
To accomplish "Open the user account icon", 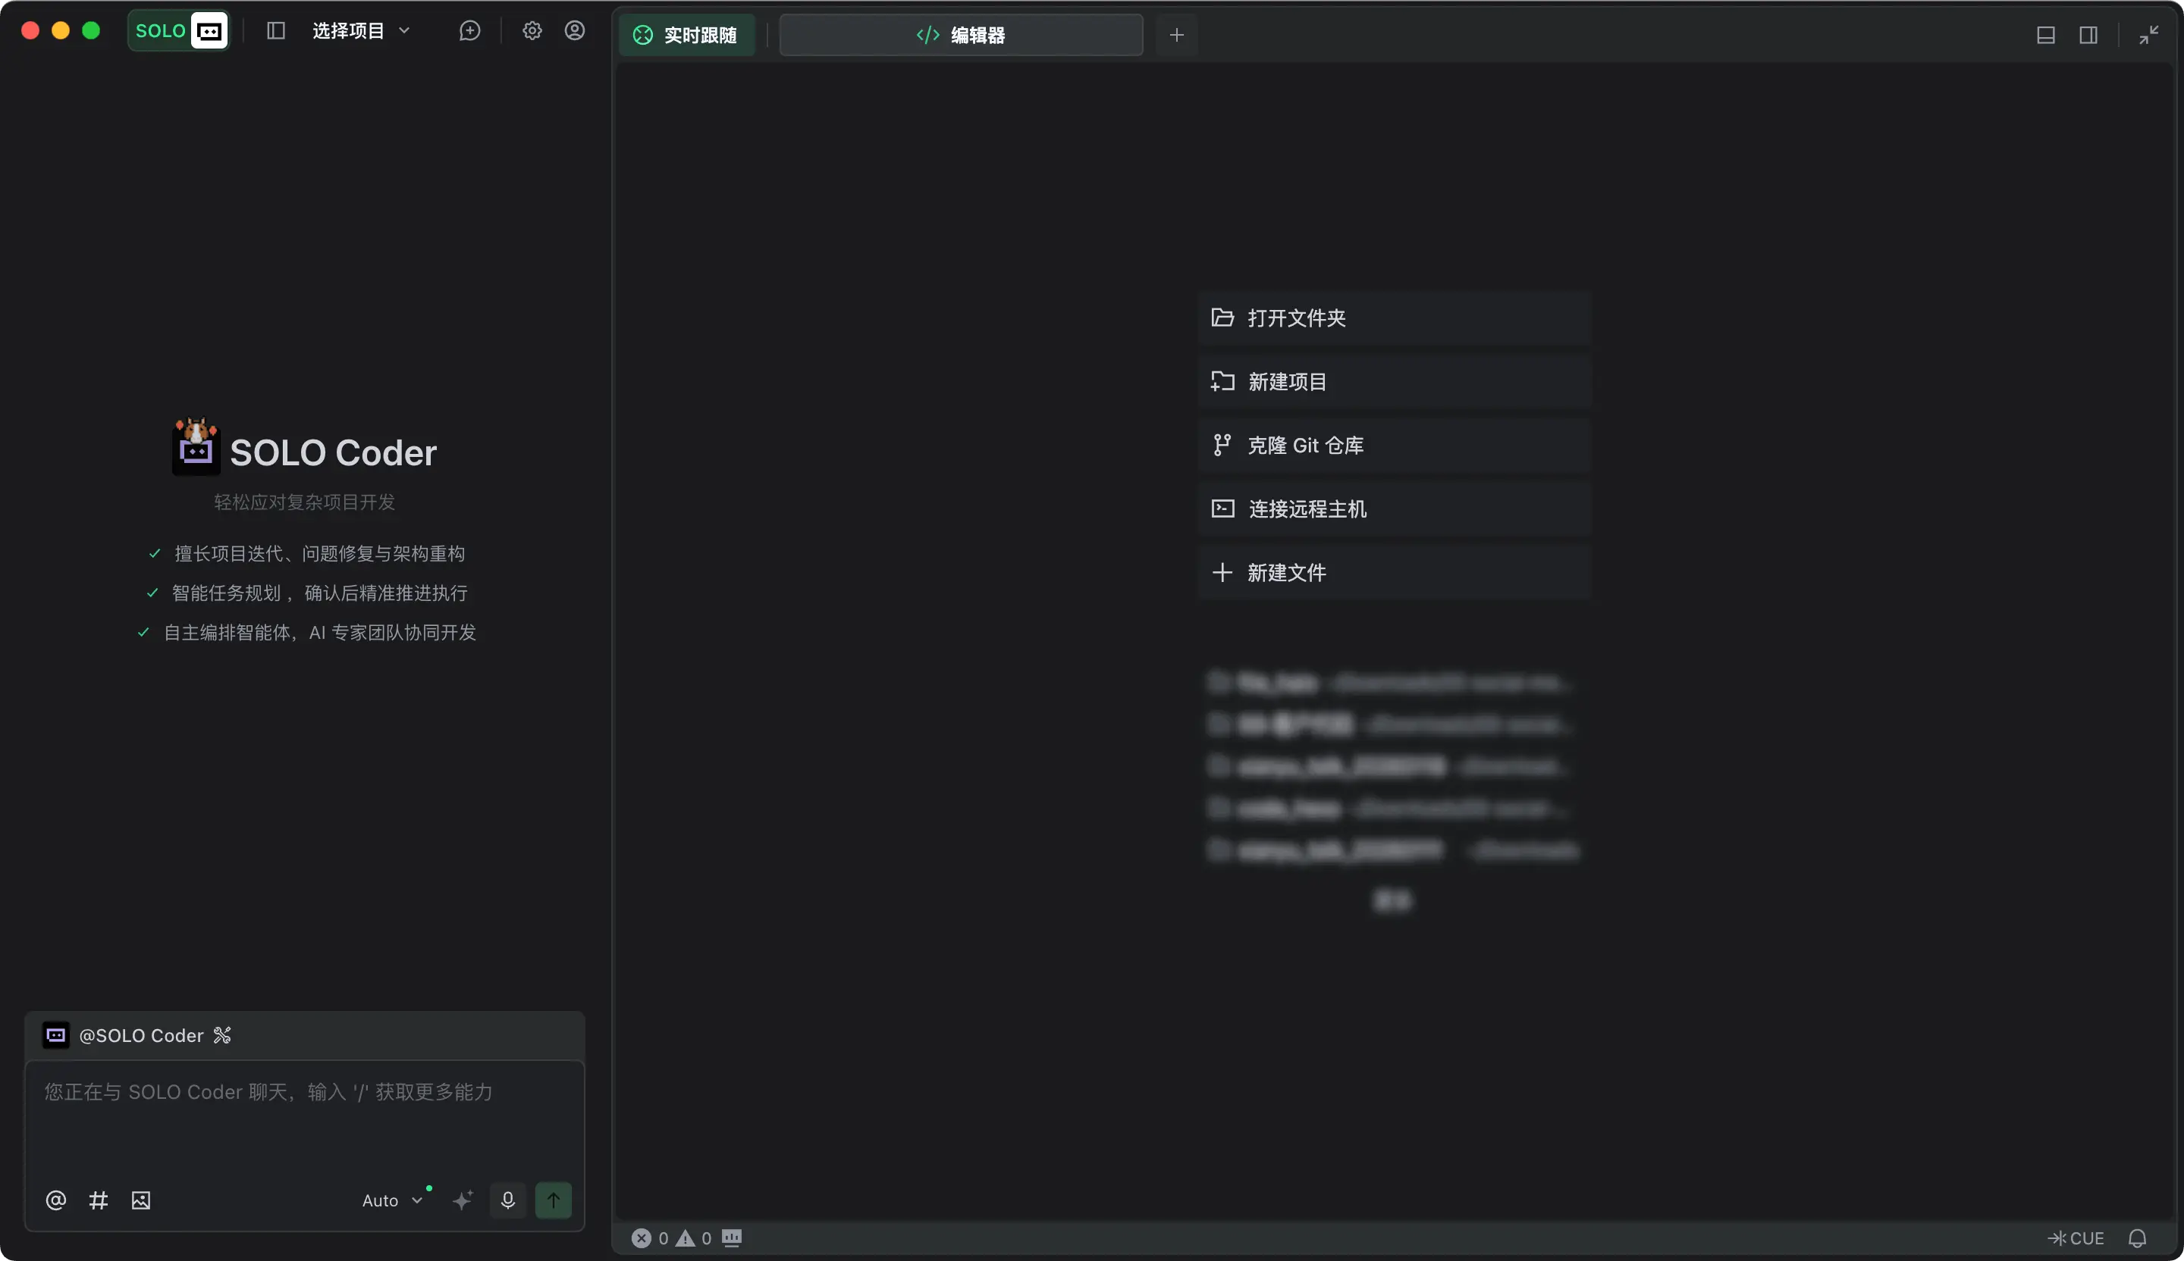I will (x=575, y=31).
